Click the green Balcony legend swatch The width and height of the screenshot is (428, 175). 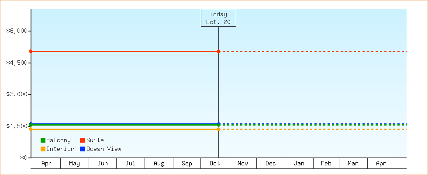coord(43,140)
